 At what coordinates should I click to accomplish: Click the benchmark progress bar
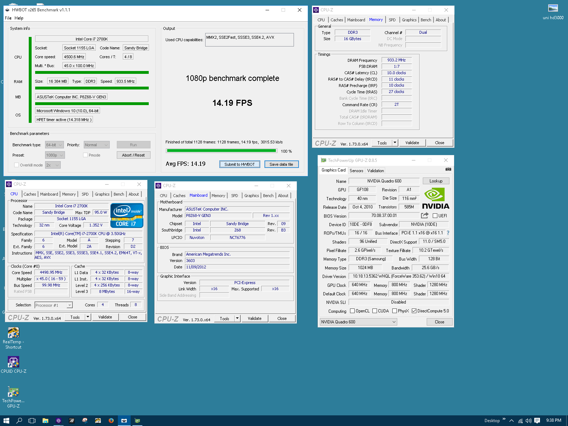(222, 151)
